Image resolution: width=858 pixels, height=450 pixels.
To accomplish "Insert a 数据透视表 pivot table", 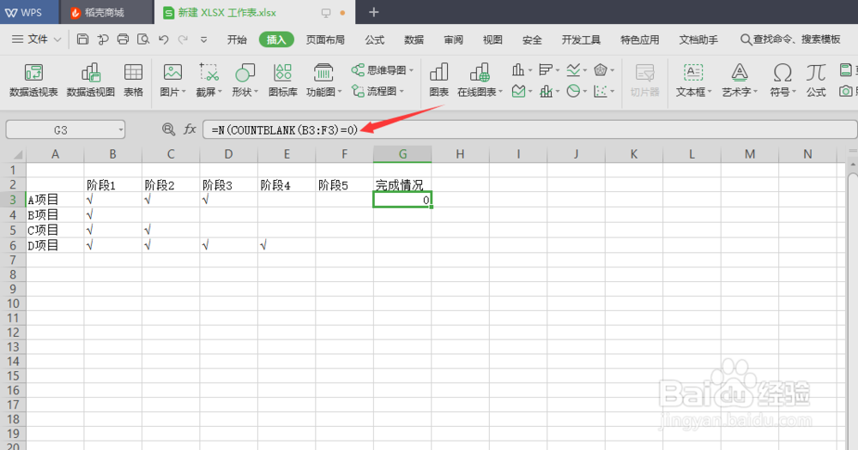I will [33, 81].
